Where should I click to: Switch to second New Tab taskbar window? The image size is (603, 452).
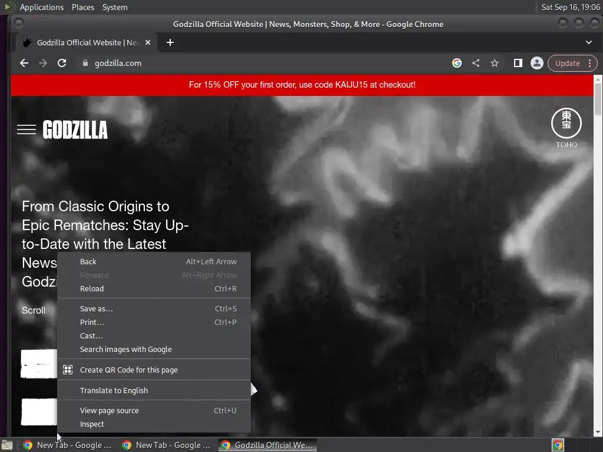(x=167, y=445)
